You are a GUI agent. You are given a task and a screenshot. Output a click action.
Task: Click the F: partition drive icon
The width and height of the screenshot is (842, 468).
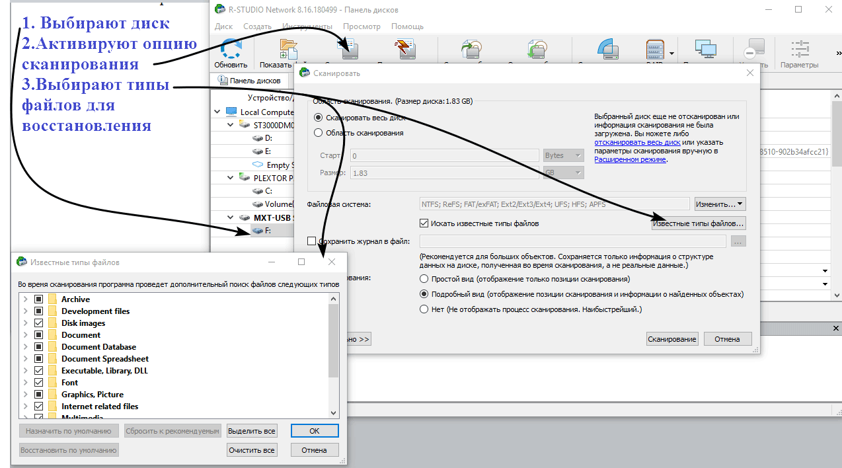[258, 231]
